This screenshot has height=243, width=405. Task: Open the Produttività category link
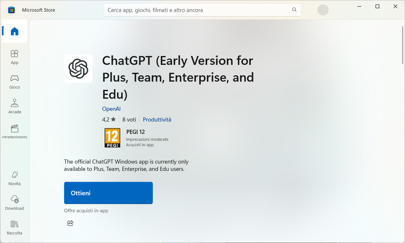[157, 120]
